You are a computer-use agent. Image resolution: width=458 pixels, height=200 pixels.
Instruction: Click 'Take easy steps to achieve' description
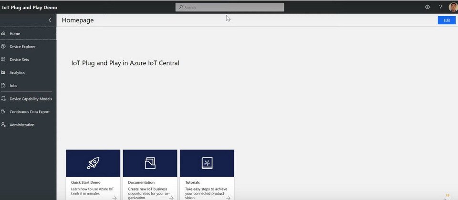tap(206, 193)
